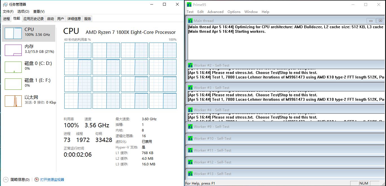Click the process count value 73
Viewport: 386px width, 186px height.
67,140
